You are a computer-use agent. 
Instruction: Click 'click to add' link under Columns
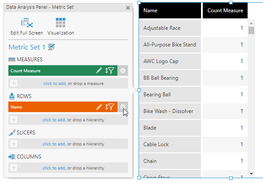pos(54,168)
